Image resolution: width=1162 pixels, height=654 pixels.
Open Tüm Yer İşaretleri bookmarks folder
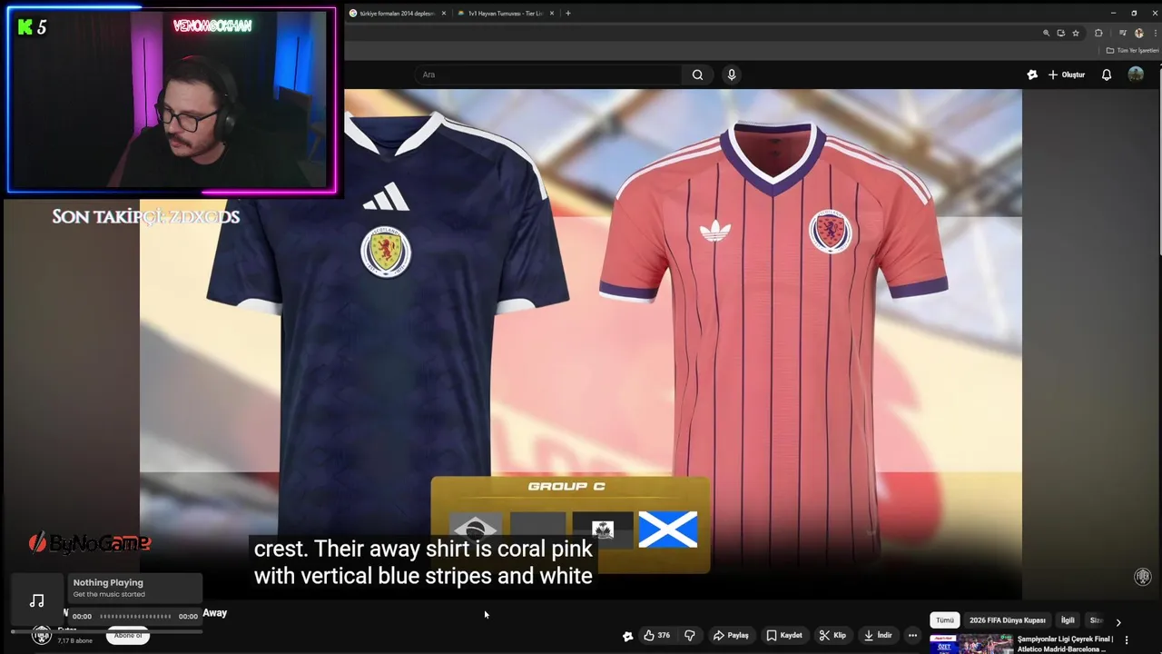[x=1132, y=50]
